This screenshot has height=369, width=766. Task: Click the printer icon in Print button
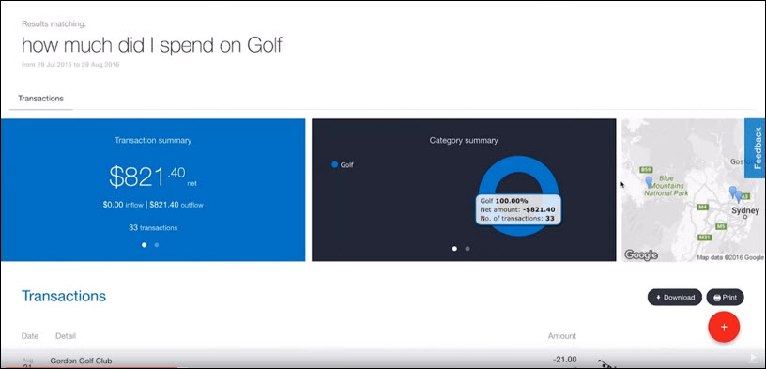coord(716,297)
